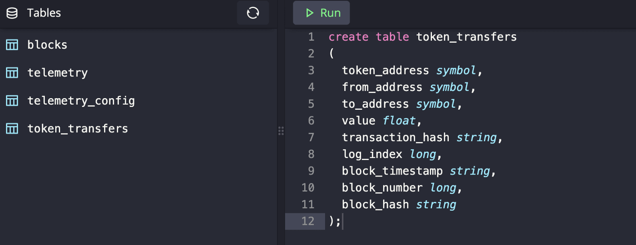This screenshot has height=245, width=636.
Task: Refresh the tables list
Action: 253,13
